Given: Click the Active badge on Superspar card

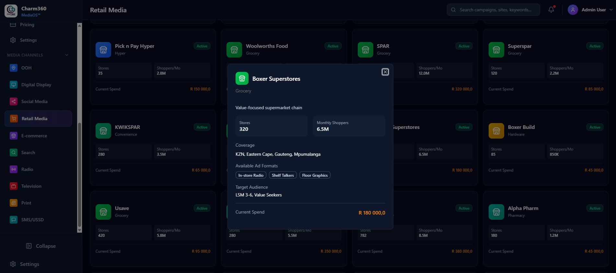Looking at the screenshot, I should point(595,46).
